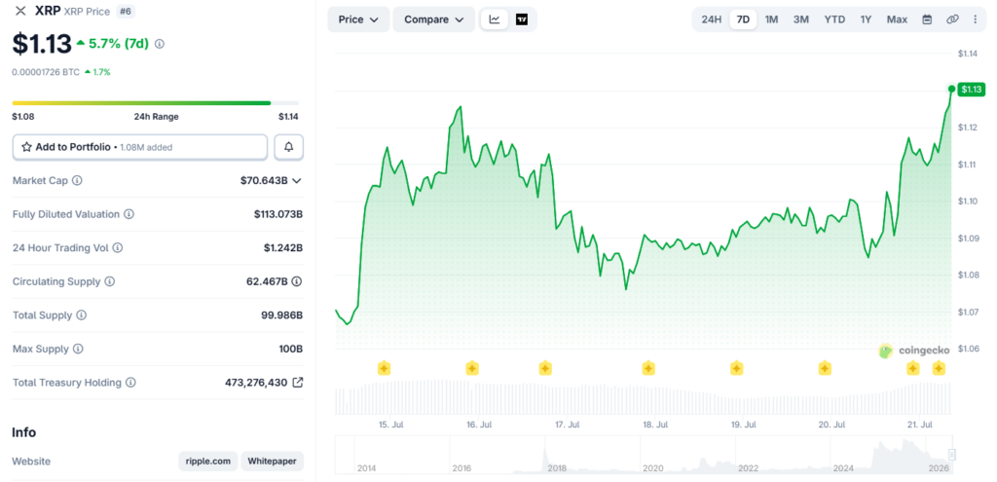Image resolution: width=997 pixels, height=482 pixels.
Task: Open info tooltip beside 5.7% (7d)
Action: pos(160,44)
